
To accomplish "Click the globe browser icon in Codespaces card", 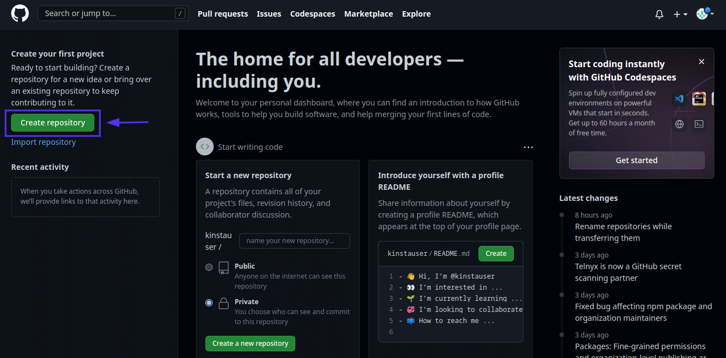I will 679,124.
